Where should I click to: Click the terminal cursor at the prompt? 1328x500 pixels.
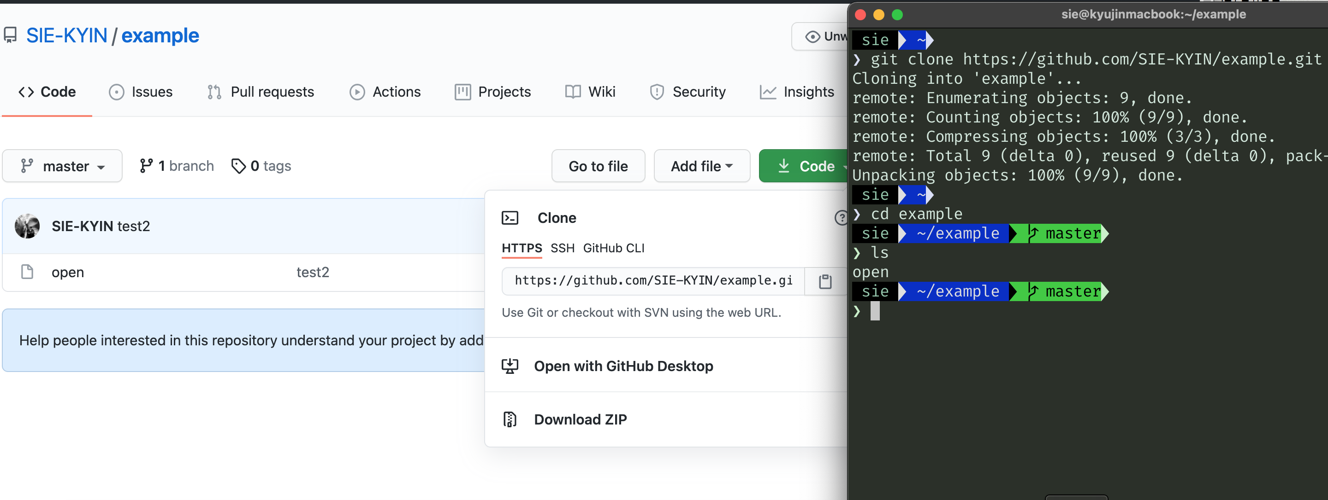875,311
